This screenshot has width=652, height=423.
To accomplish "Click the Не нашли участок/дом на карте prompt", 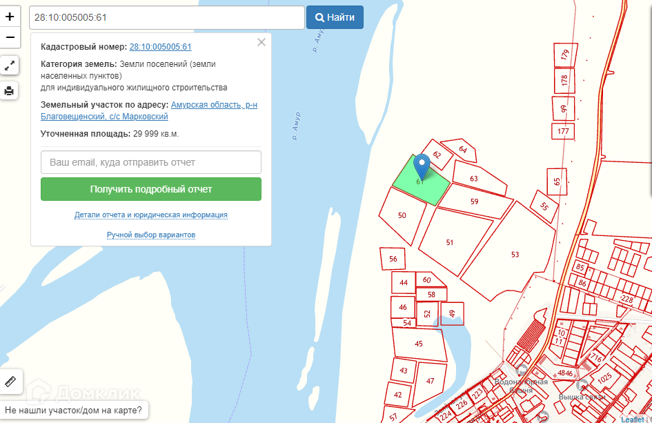I will point(74,411).
